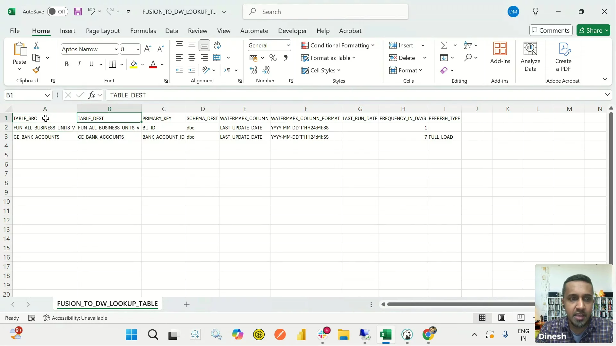Toggle Bold formatting
This screenshot has height=346, width=616.
(x=67, y=64)
